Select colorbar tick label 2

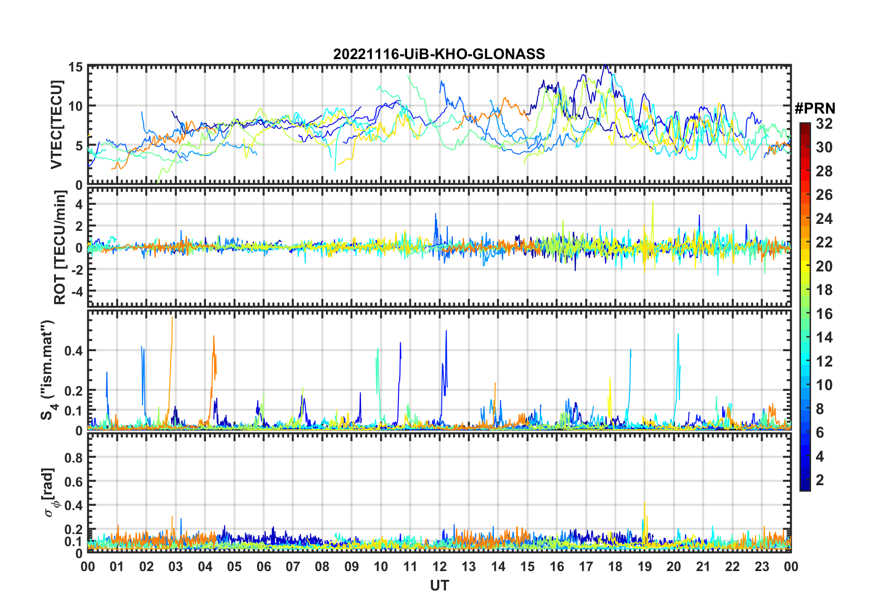tap(820, 480)
